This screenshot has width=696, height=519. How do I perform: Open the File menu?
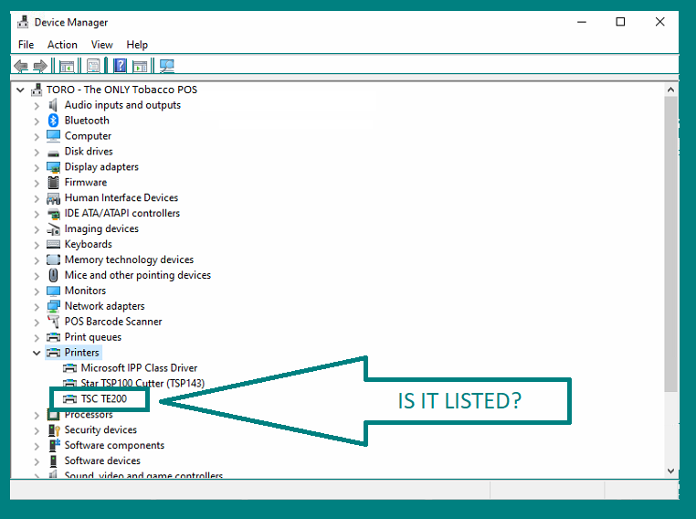pos(26,45)
